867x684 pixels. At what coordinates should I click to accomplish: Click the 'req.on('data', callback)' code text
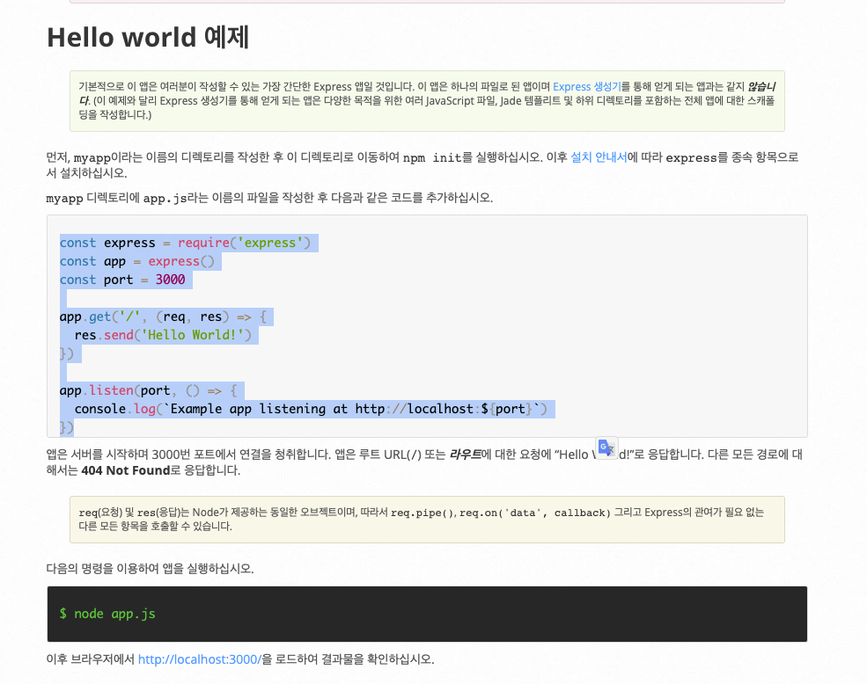(x=534, y=513)
